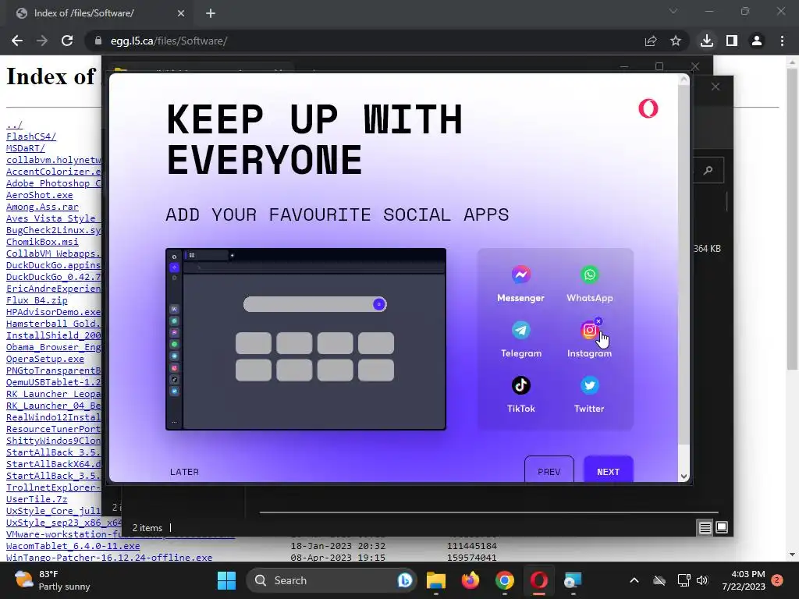The width and height of the screenshot is (799, 599).
Task: Click the taskbar Search box
Action: pos(331,580)
